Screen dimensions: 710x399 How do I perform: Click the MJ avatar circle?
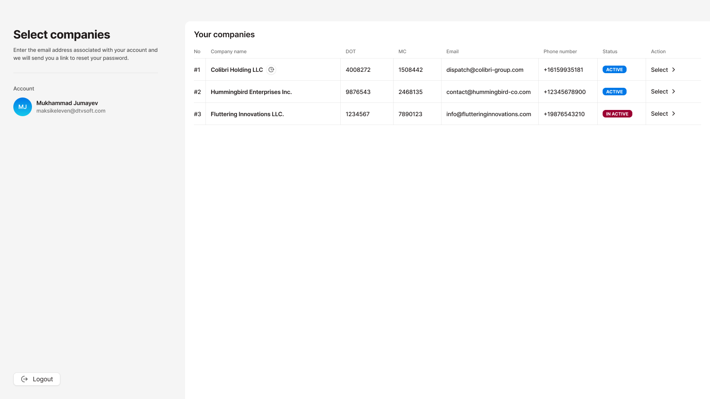pos(23,107)
